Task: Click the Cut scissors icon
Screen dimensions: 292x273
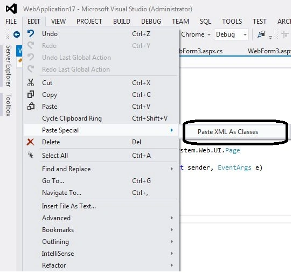Action: point(31,82)
